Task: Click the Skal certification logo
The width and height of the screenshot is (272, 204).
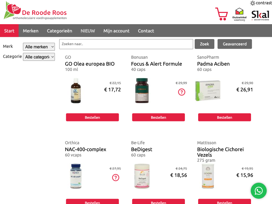Action: coord(260,15)
